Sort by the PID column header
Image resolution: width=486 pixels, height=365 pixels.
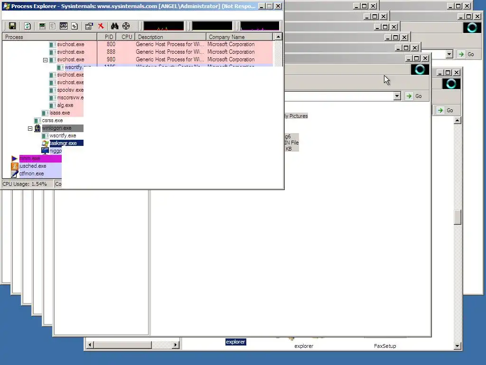[x=107, y=37]
